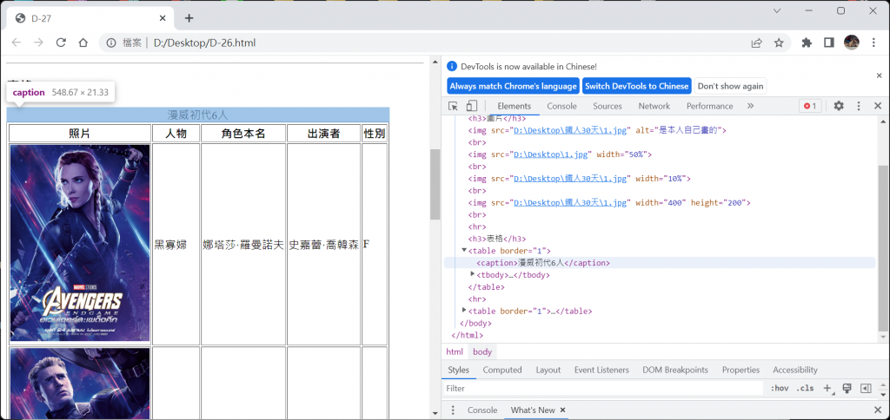Open the alt-text image source link
Viewport: 890px width, 420px height.
(x=572, y=130)
